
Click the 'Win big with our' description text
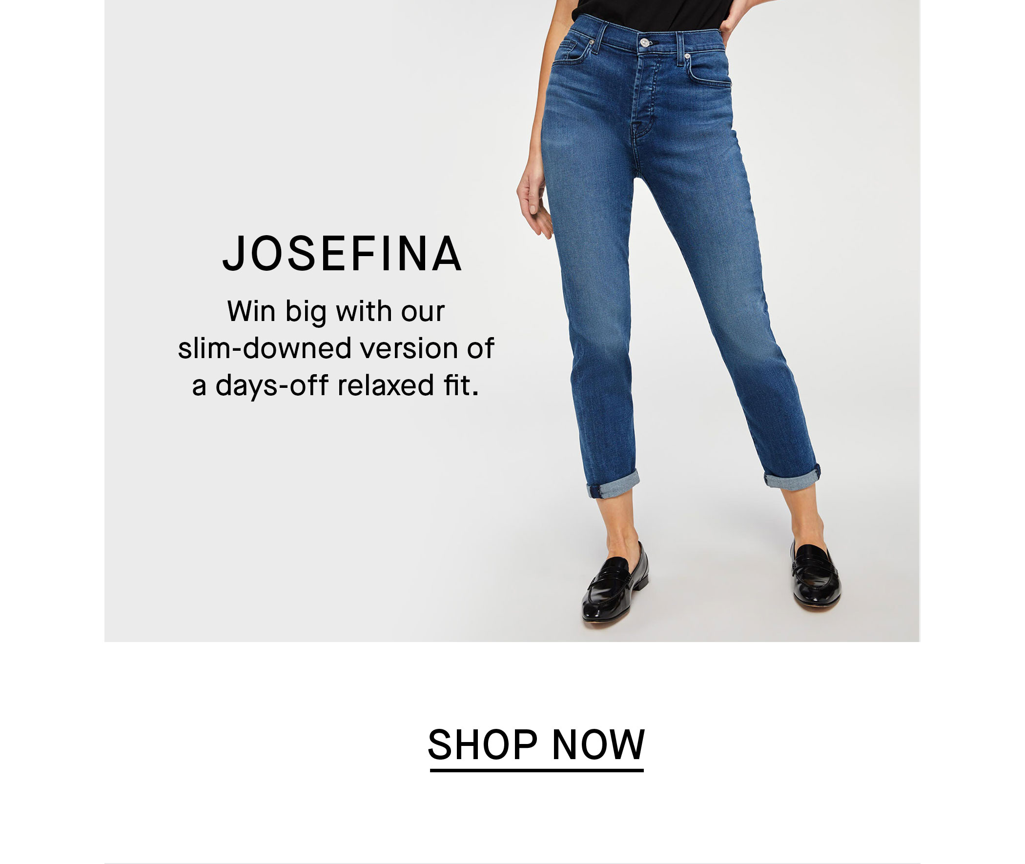336,311
